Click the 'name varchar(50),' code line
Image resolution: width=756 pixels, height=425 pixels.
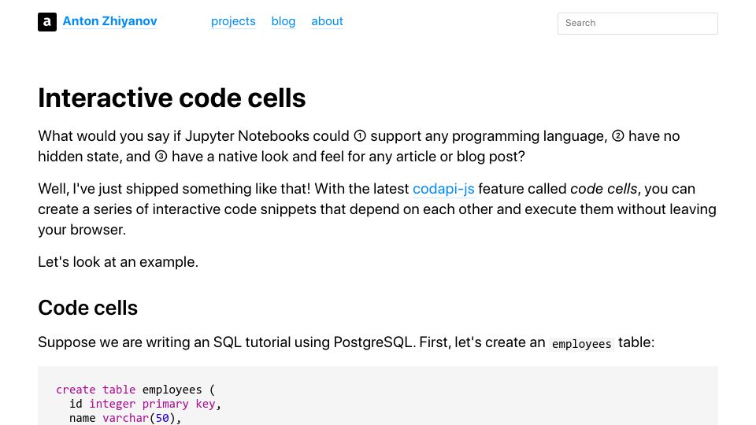coord(125,418)
